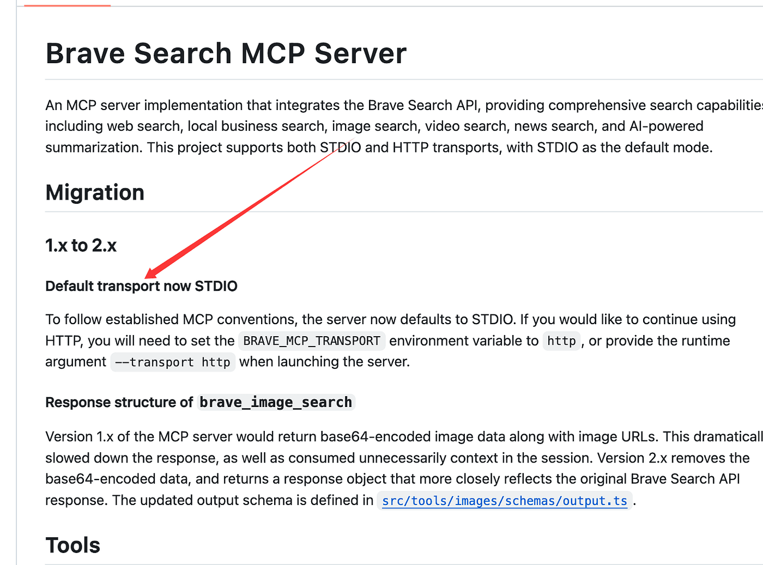This screenshot has width=763, height=565.
Task: Click the "Default transport now STDIO" heading
Action: tap(141, 286)
